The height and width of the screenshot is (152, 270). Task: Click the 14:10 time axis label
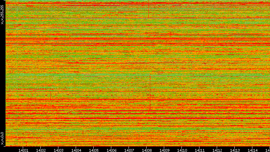(182, 150)
